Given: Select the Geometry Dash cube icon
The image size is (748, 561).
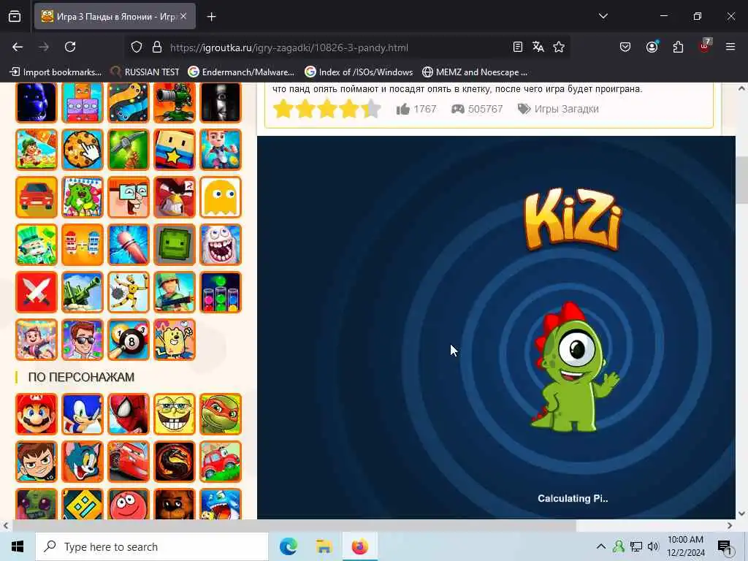Looking at the screenshot, I should (82, 504).
